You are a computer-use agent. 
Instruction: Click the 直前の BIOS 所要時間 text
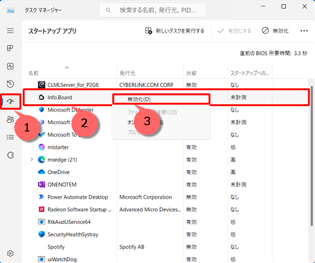click(273, 53)
